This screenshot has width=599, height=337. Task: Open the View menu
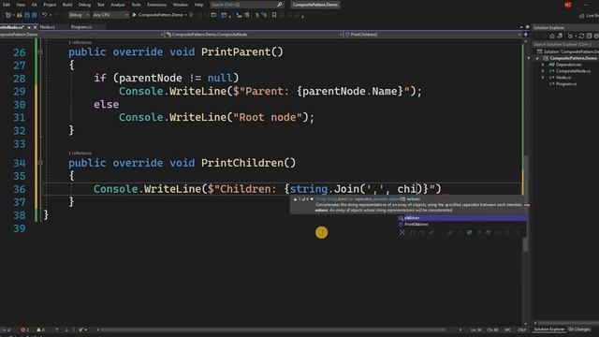click(x=21, y=5)
